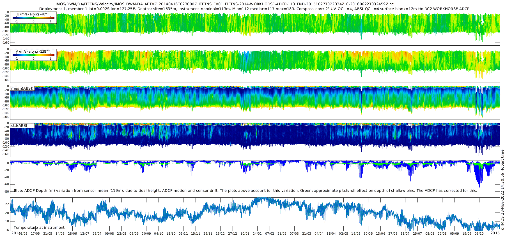This screenshot has width=505, height=238.
Task: Click the '29/11' date tick
Action: click(x=208, y=234)
